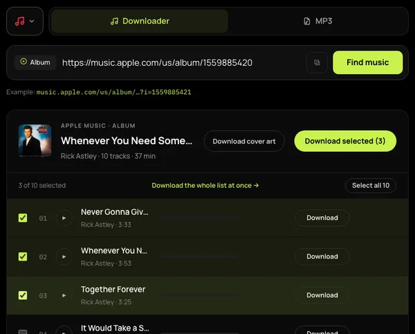Click the example Apple Music album link
This screenshot has height=334, width=415.
tap(113, 92)
